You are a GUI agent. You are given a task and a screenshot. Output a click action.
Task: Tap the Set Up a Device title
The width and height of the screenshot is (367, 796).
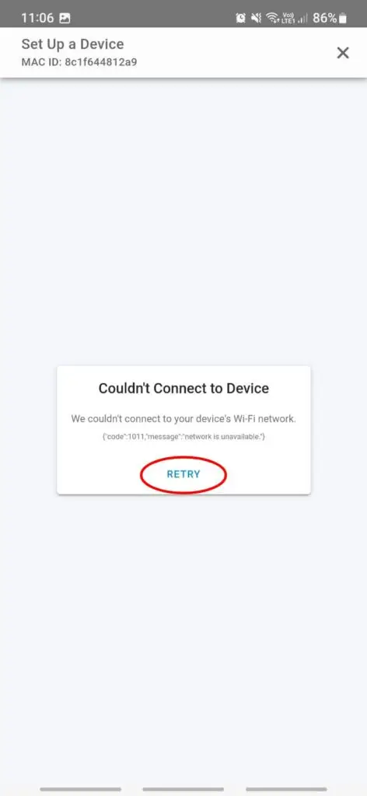pos(72,44)
